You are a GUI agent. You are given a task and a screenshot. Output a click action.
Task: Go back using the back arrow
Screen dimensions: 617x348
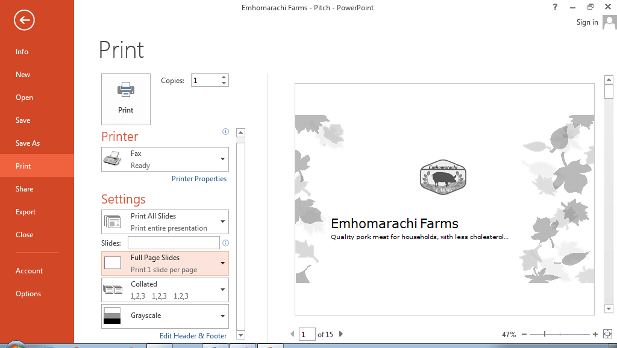pos(24,20)
